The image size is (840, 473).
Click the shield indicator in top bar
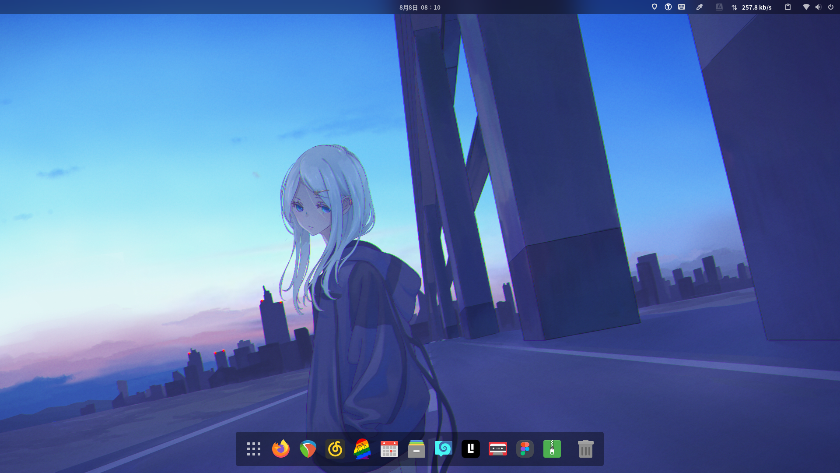click(x=654, y=7)
